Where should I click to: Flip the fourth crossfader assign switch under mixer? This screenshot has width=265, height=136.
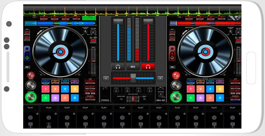pyautogui.click(x=150, y=91)
